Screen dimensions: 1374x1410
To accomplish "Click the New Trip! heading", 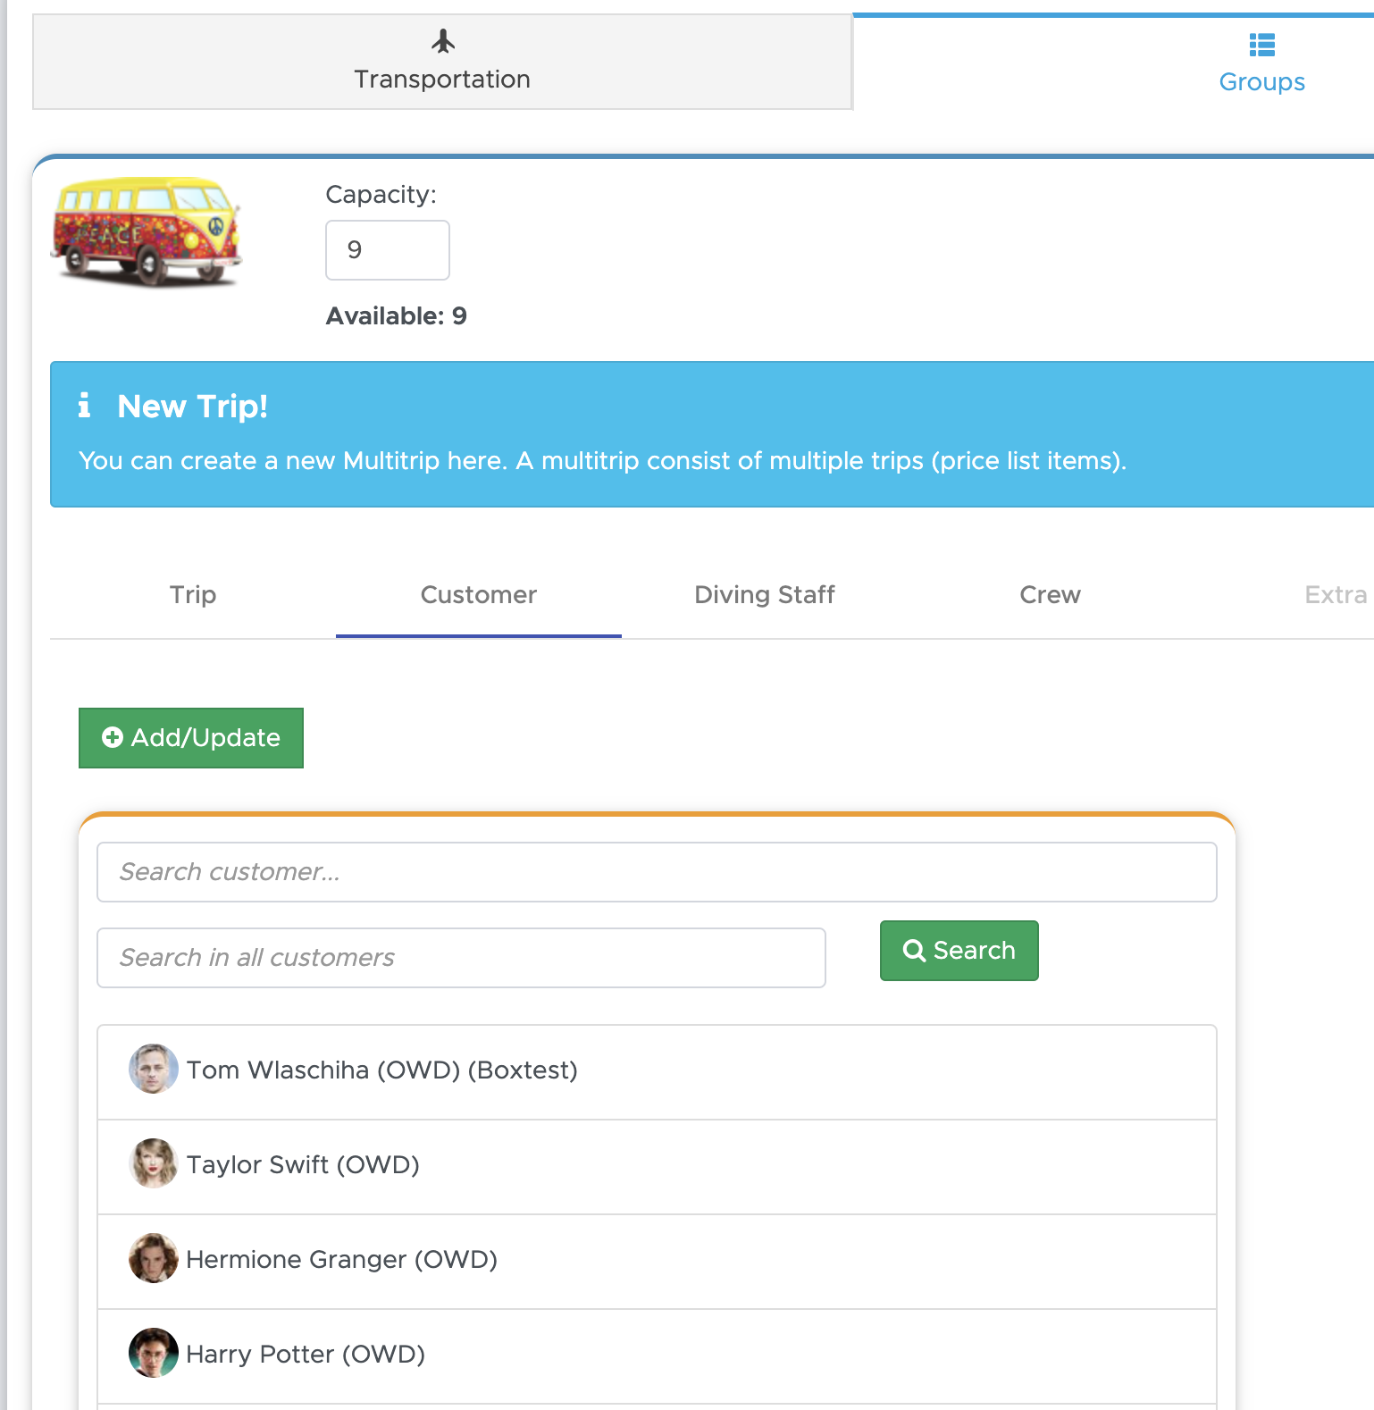I will 193,407.
